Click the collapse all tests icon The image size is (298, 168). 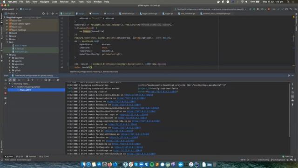(32, 80)
